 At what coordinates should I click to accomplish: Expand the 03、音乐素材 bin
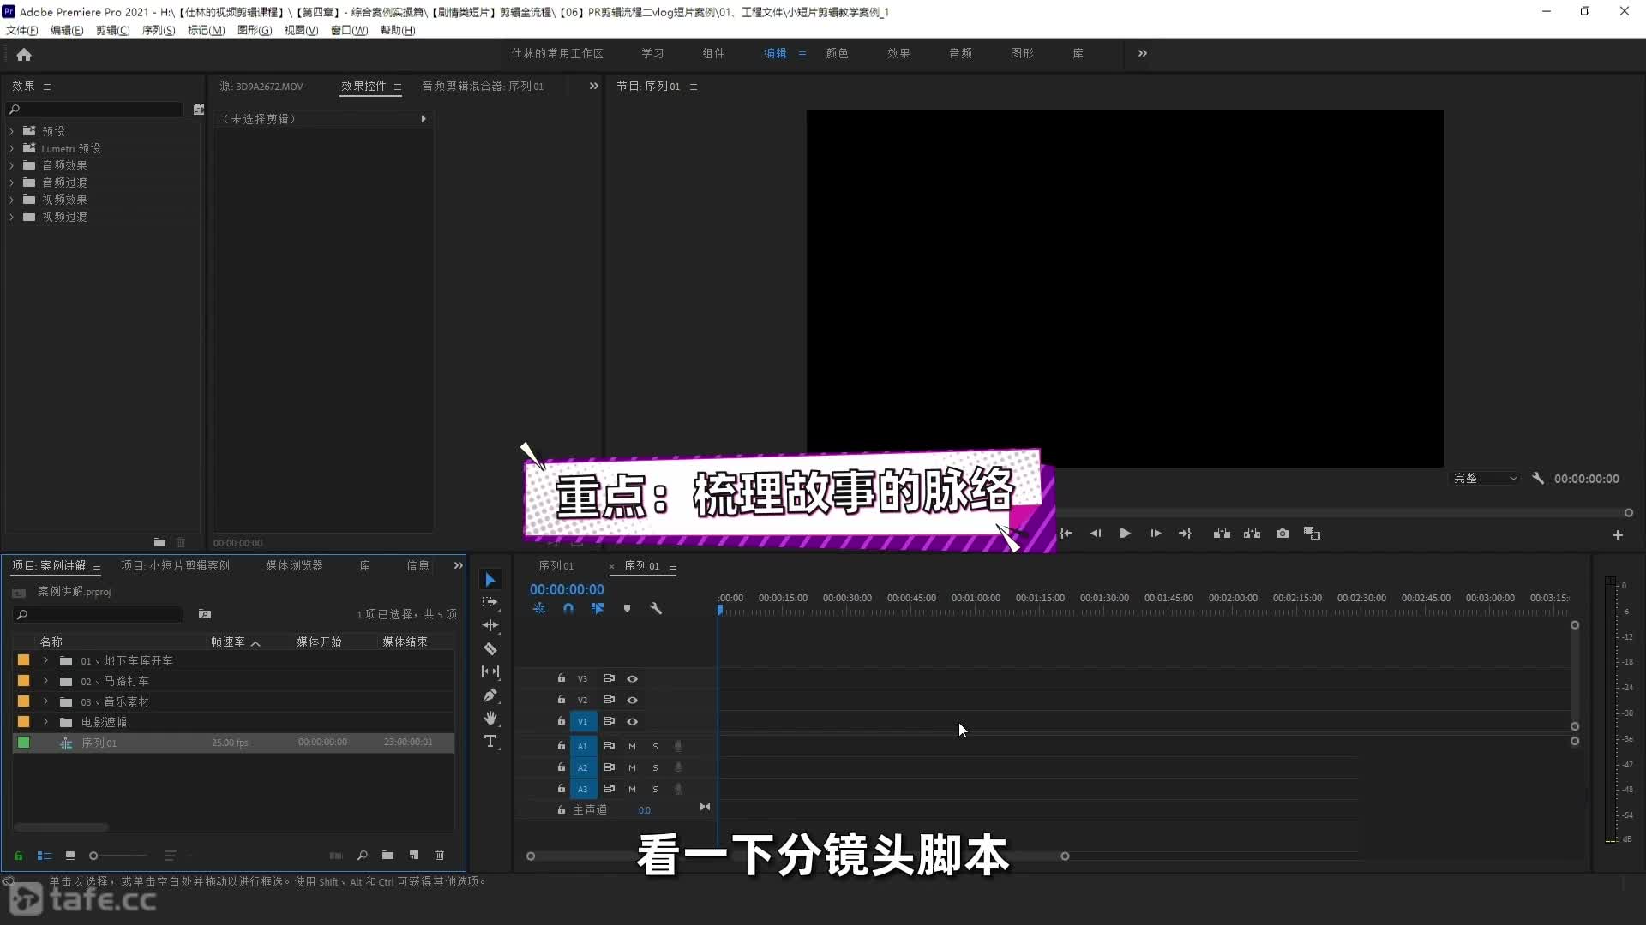(x=45, y=701)
